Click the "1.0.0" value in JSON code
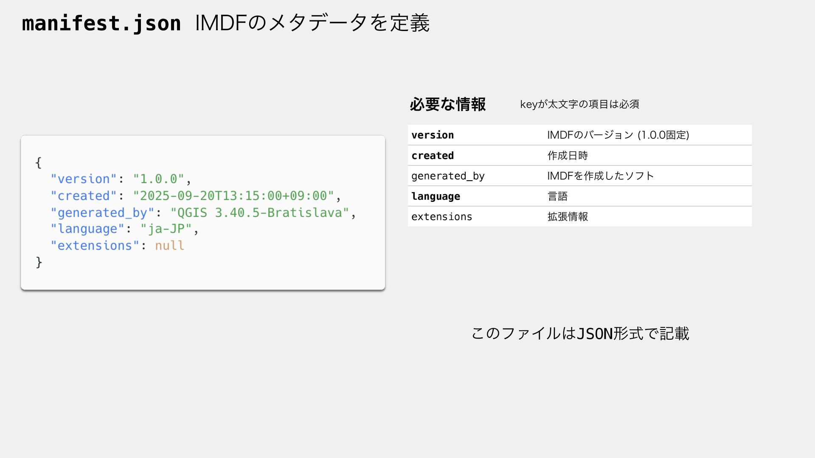815x458 pixels. [158, 179]
